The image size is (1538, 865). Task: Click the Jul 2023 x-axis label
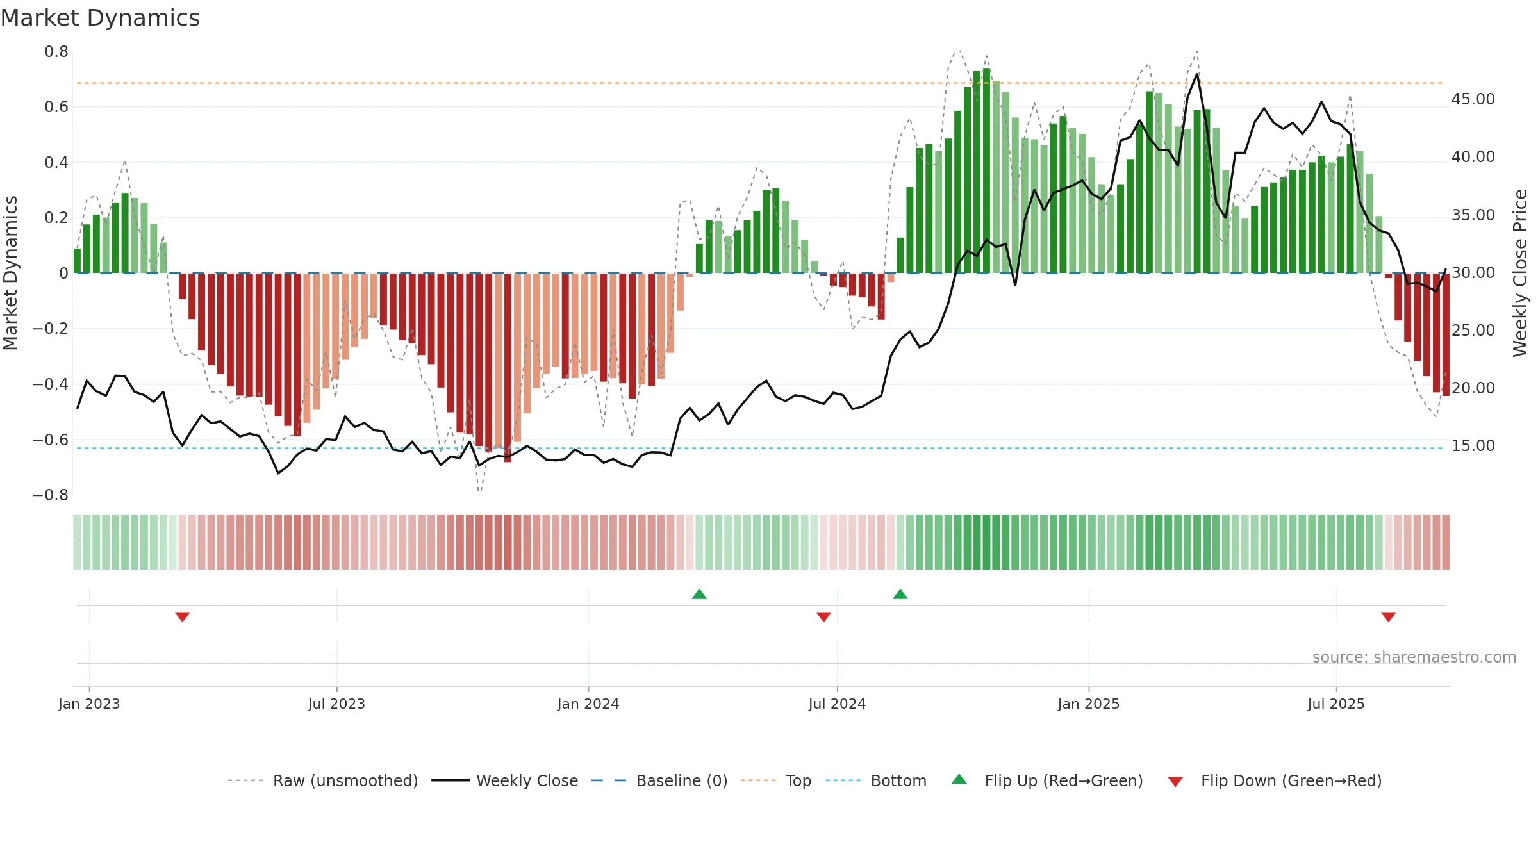[x=336, y=704]
